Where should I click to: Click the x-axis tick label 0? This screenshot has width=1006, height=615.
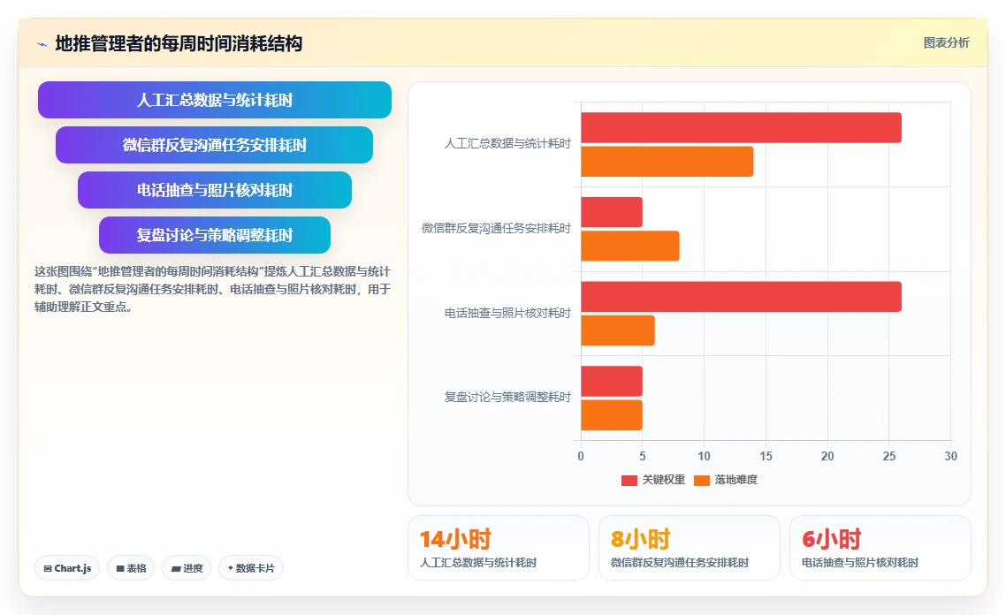pos(581,456)
